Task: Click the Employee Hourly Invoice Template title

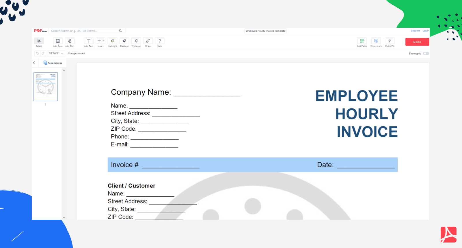Action: [x=265, y=31]
